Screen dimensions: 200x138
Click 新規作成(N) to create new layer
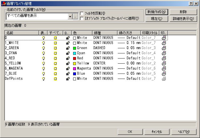tap(157, 12)
